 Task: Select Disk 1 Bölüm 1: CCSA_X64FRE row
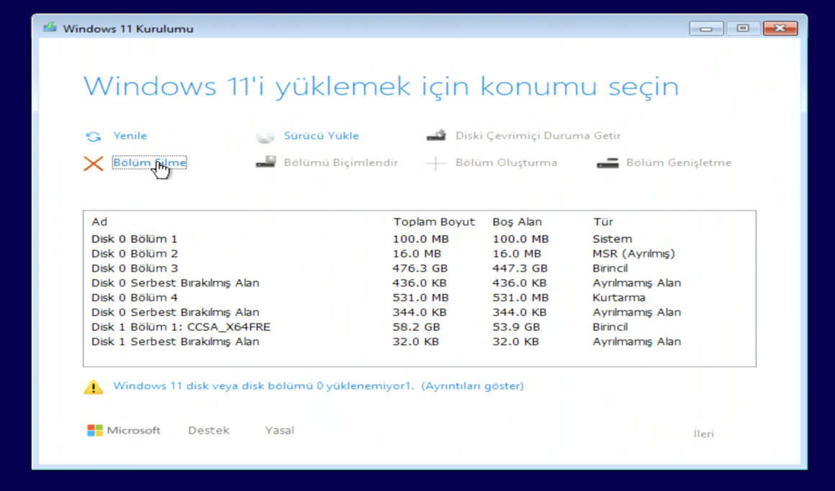(x=419, y=326)
